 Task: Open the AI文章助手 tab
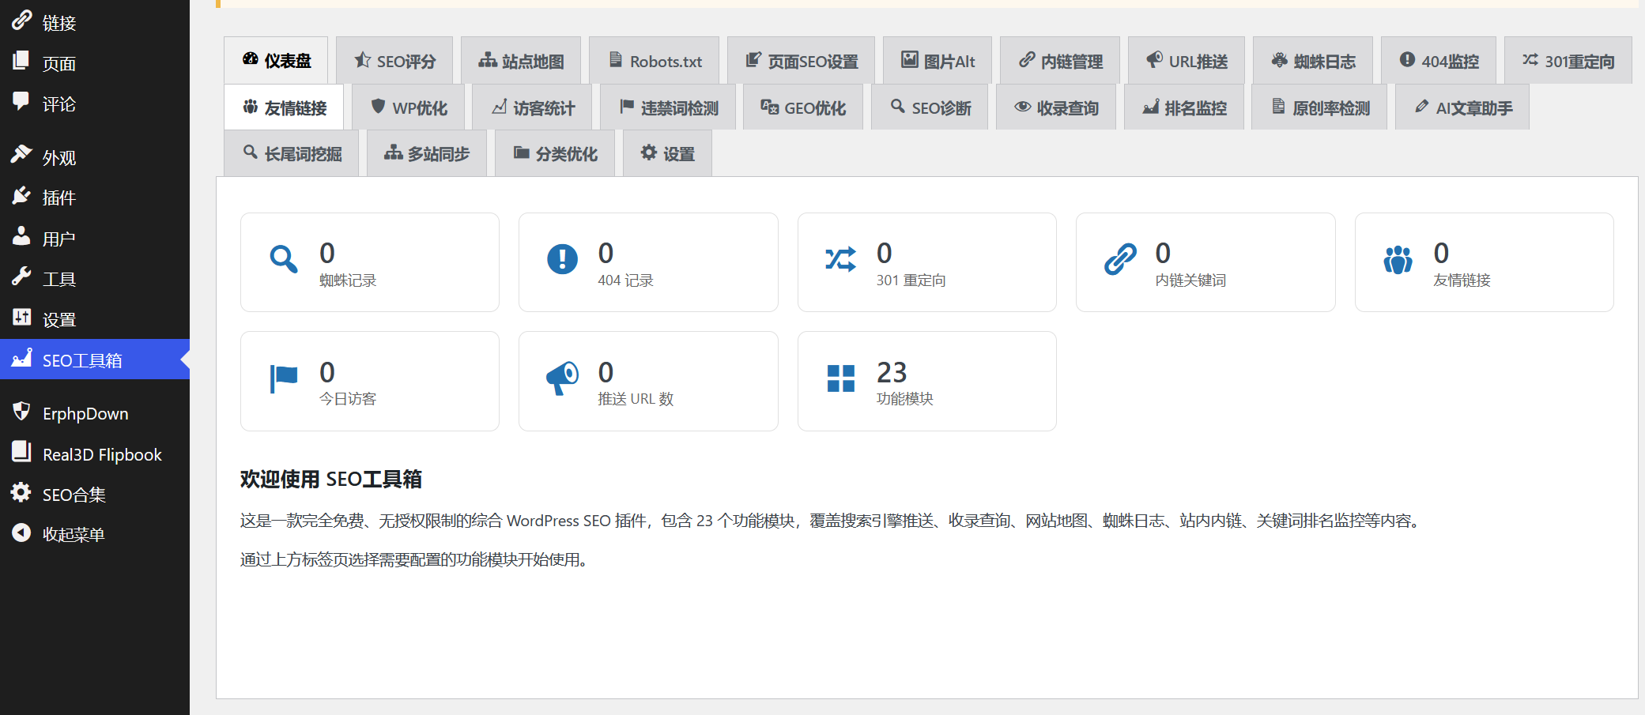coord(1462,107)
